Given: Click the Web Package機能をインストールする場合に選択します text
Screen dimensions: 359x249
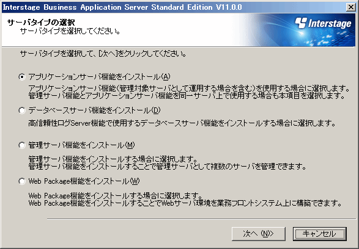Looking at the screenshot, I should click(116, 196).
